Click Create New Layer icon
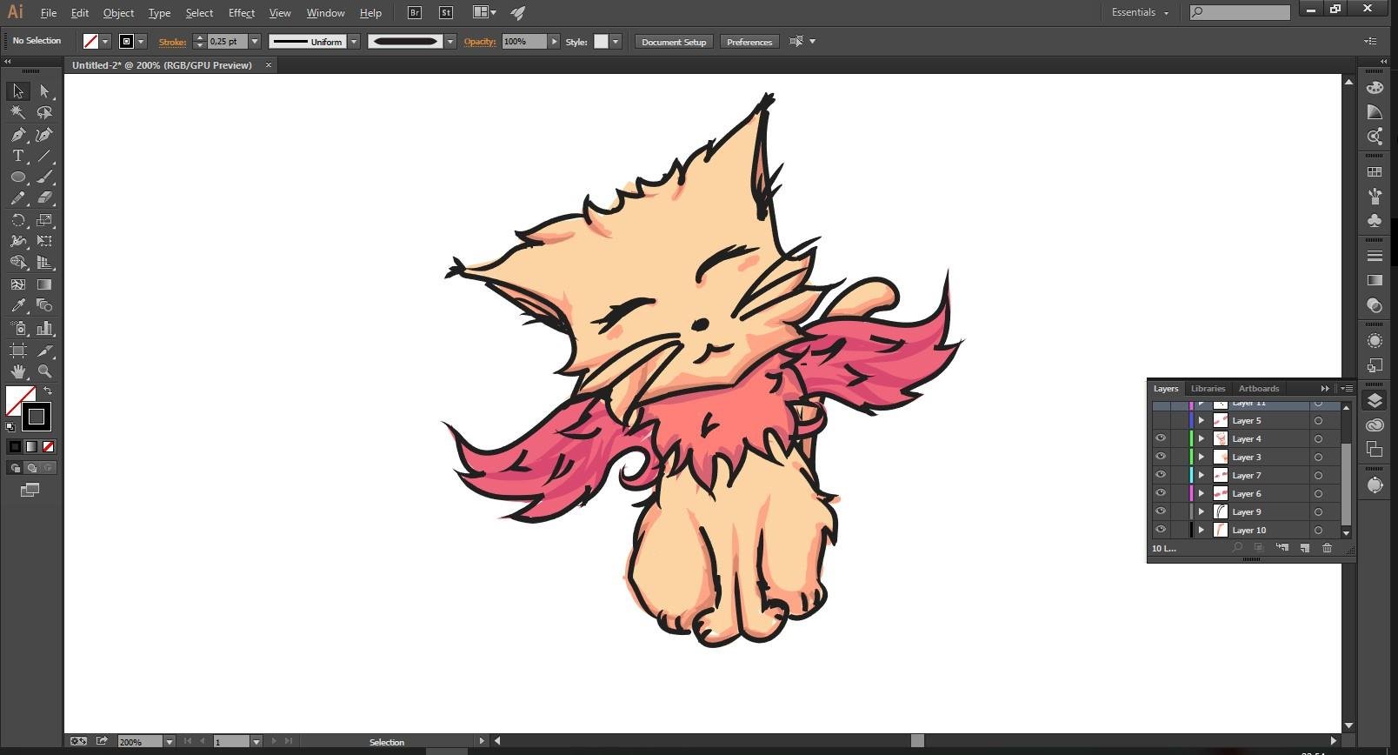This screenshot has height=755, width=1398. coord(1304,548)
